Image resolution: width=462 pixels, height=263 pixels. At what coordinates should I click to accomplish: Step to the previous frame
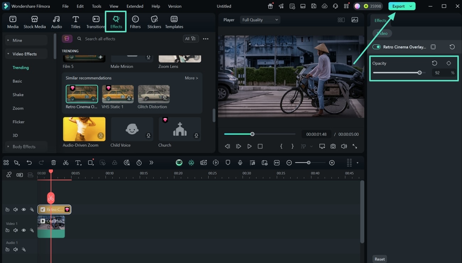coord(227,146)
